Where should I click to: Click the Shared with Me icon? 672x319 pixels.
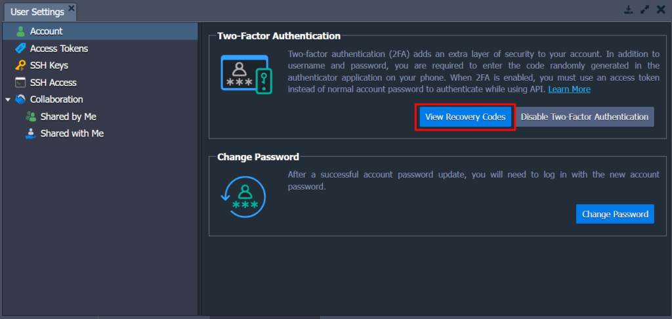[x=31, y=133]
